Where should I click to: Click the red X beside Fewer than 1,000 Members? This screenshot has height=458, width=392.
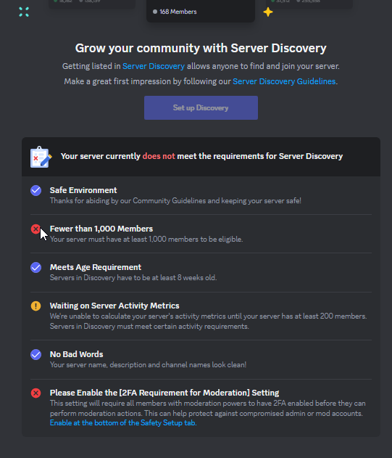(36, 229)
